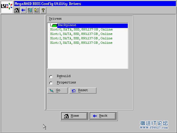
Task: Click the speaker alarm toolbar icon
Action: pyautogui.click(x=37, y=10)
